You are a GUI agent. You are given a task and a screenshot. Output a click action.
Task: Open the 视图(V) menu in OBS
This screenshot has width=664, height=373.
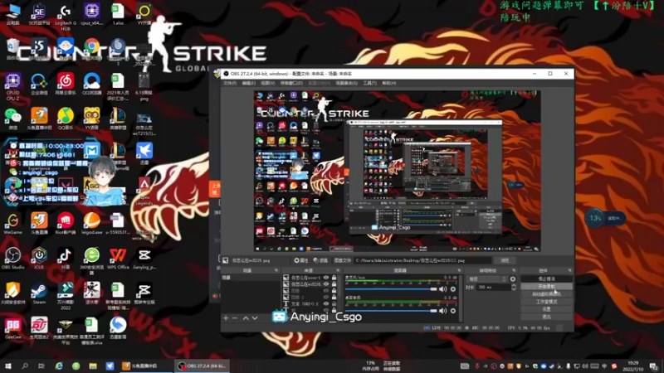point(267,84)
